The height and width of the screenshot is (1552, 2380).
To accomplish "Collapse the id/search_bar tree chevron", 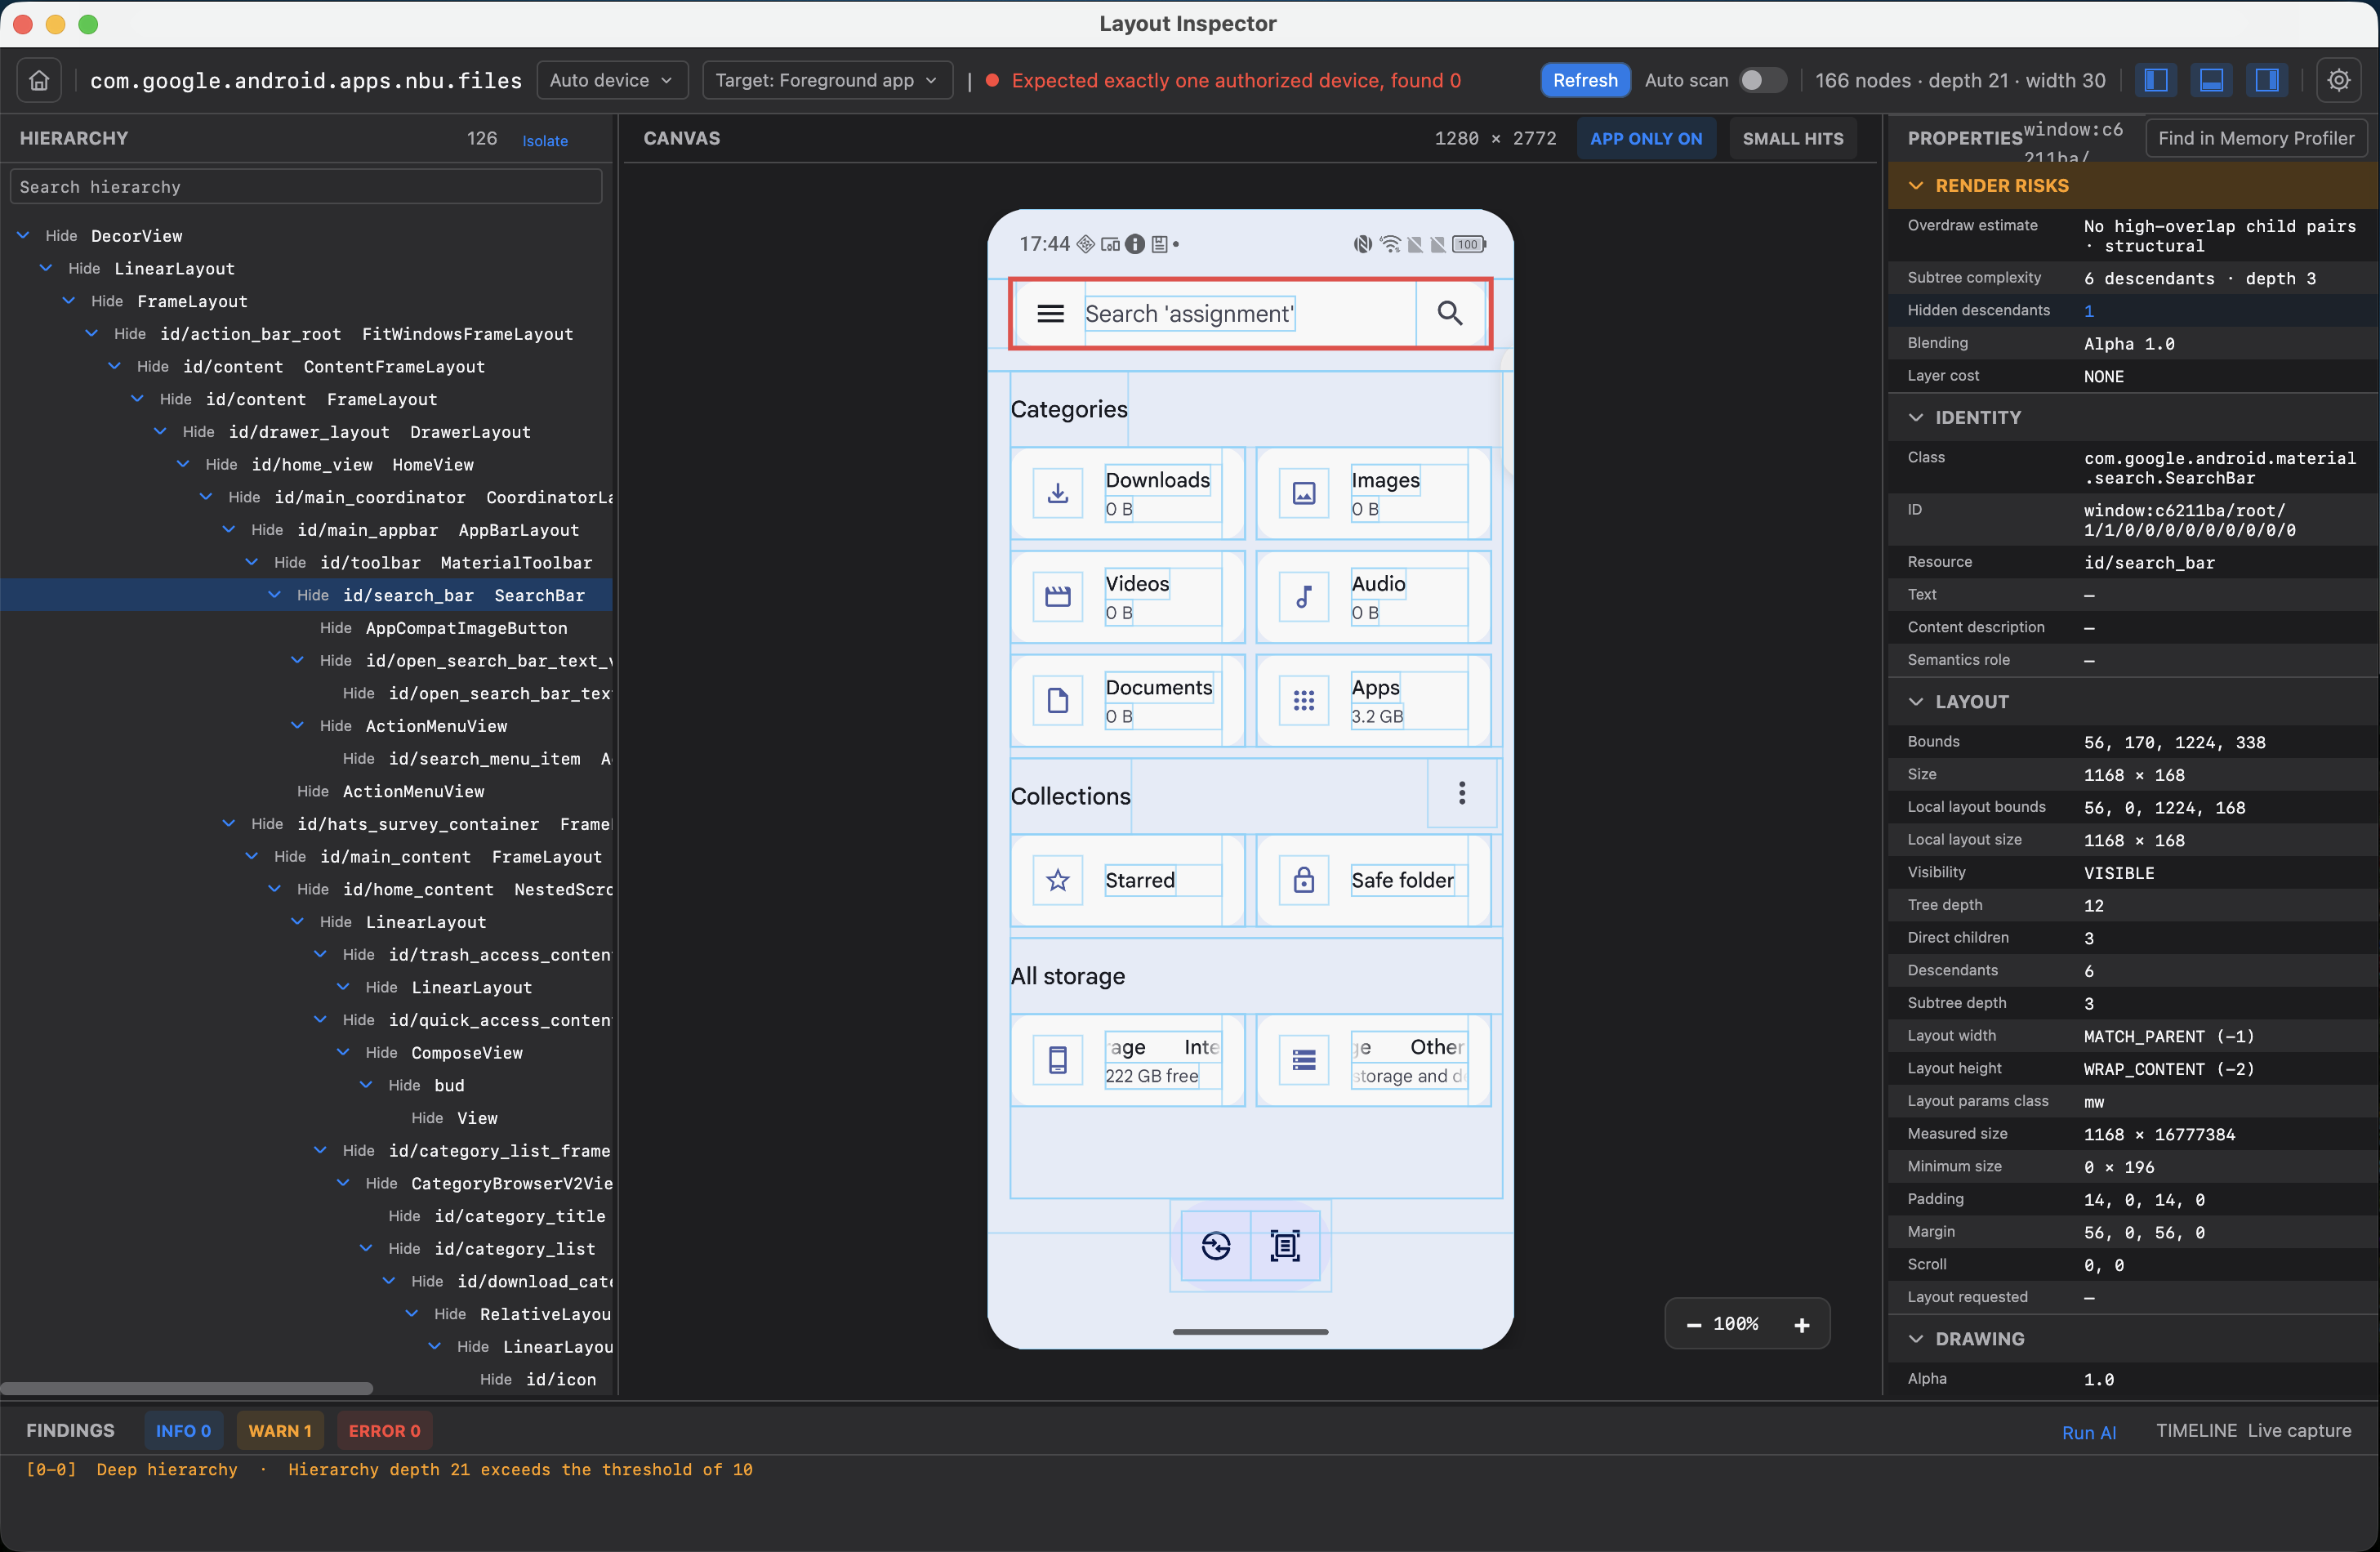I will tap(275, 595).
